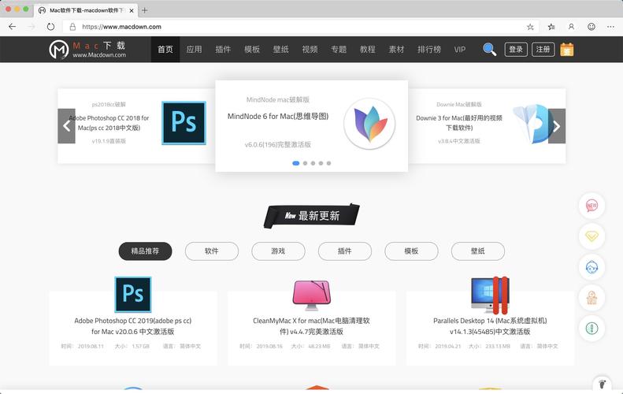Go to previous carousel slide
Screen dimensions: 623x394
66,126
